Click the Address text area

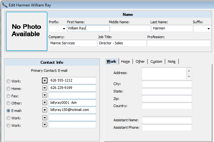coord(164,73)
